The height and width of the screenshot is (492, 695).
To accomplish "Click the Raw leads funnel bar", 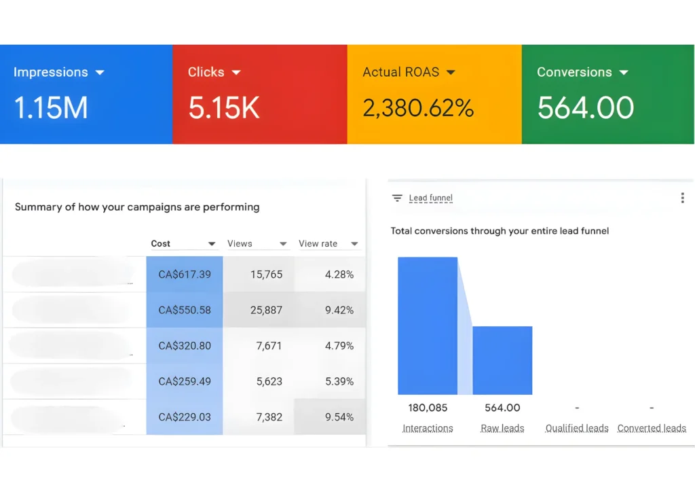I will (x=502, y=360).
